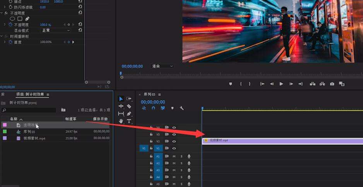363x187 pixels.
Task: Expand the 速度 property
Action: point(5,42)
